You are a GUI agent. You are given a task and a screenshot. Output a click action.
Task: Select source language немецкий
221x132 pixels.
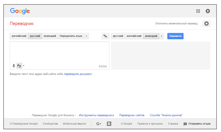[50, 36]
